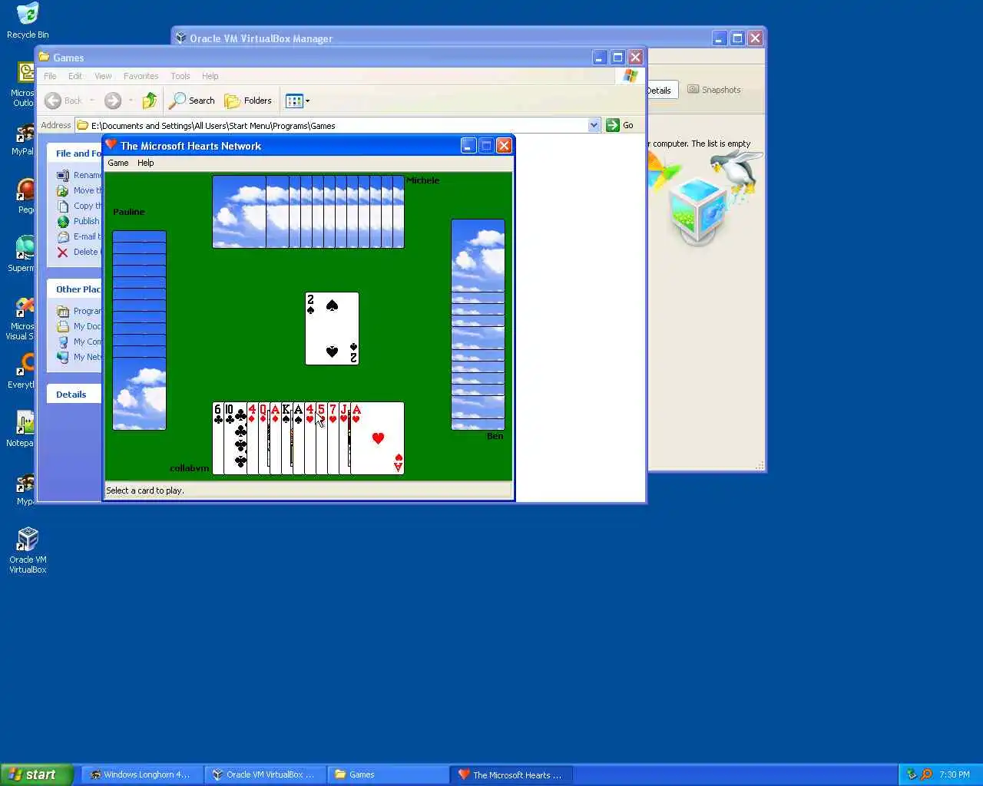983x786 pixels.
Task: Click Copy task in side pane
Action: point(78,206)
